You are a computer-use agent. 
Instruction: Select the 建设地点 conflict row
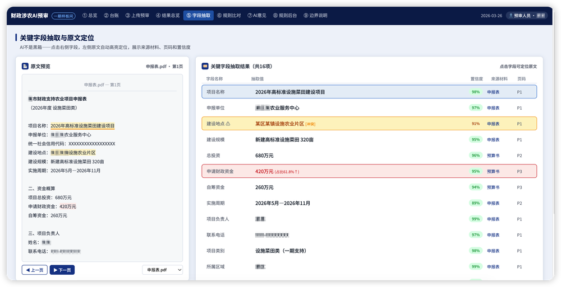(369, 124)
